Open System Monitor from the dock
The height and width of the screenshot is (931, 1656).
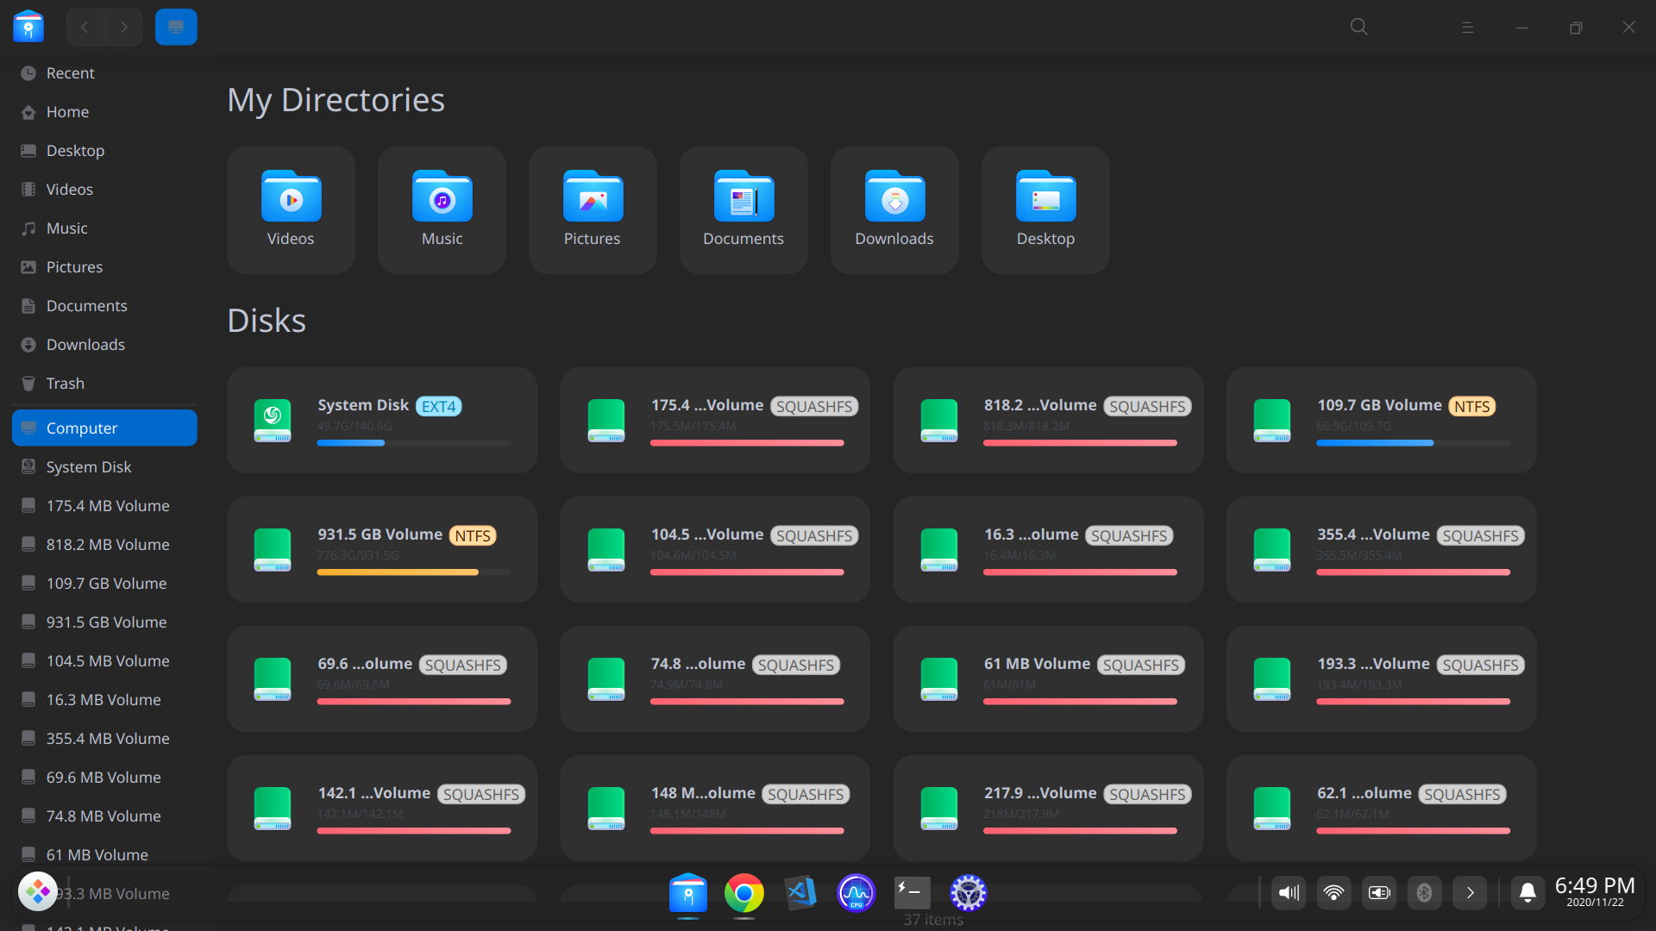(856, 894)
